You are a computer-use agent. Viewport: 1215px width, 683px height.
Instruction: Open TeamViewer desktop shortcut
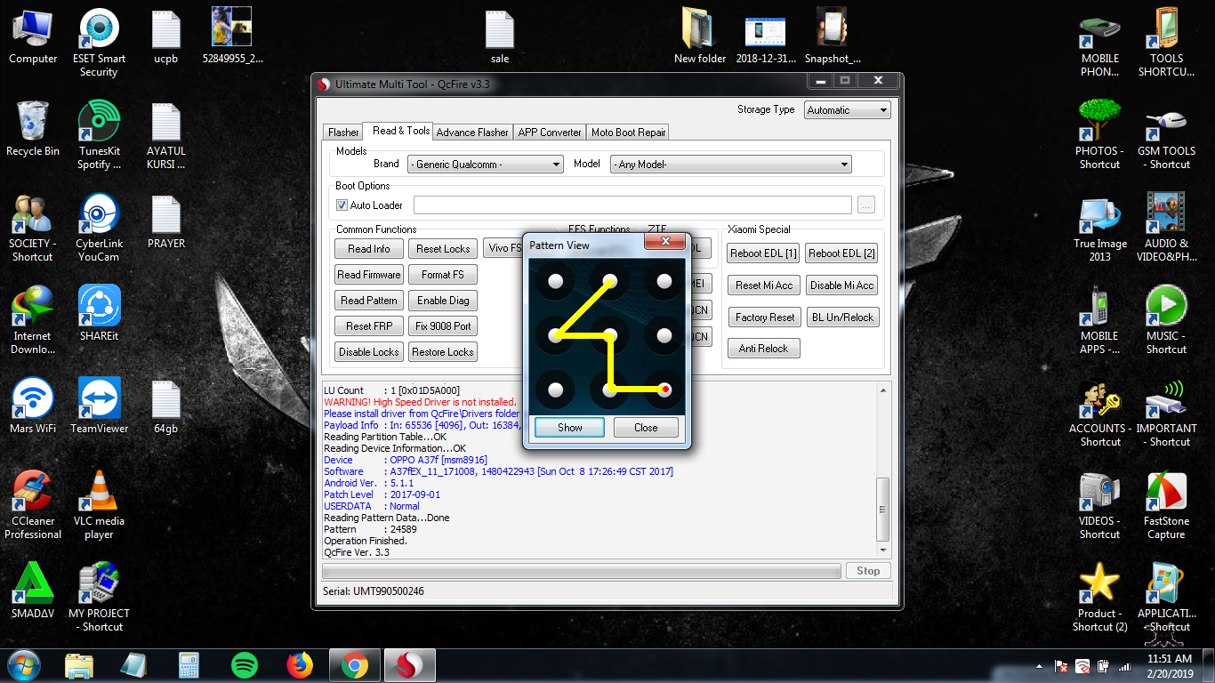click(99, 406)
